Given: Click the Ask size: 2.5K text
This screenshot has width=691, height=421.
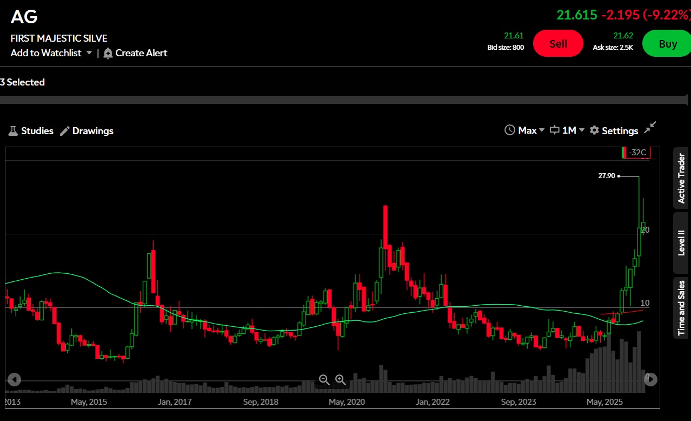Looking at the screenshot, I should (613, 47).
